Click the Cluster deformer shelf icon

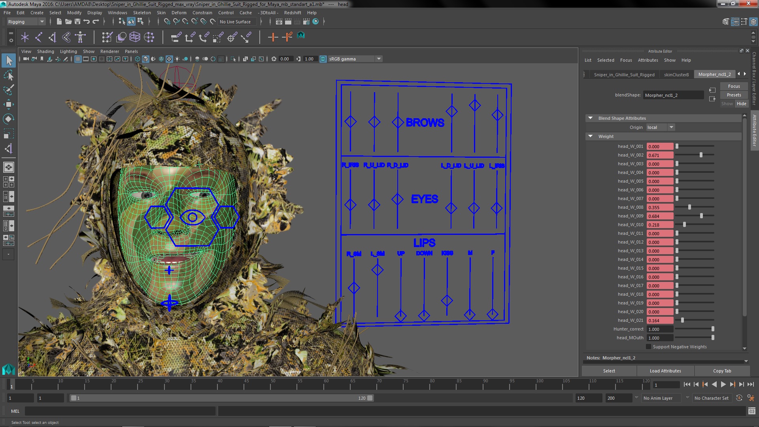click(x=149, y=37)
